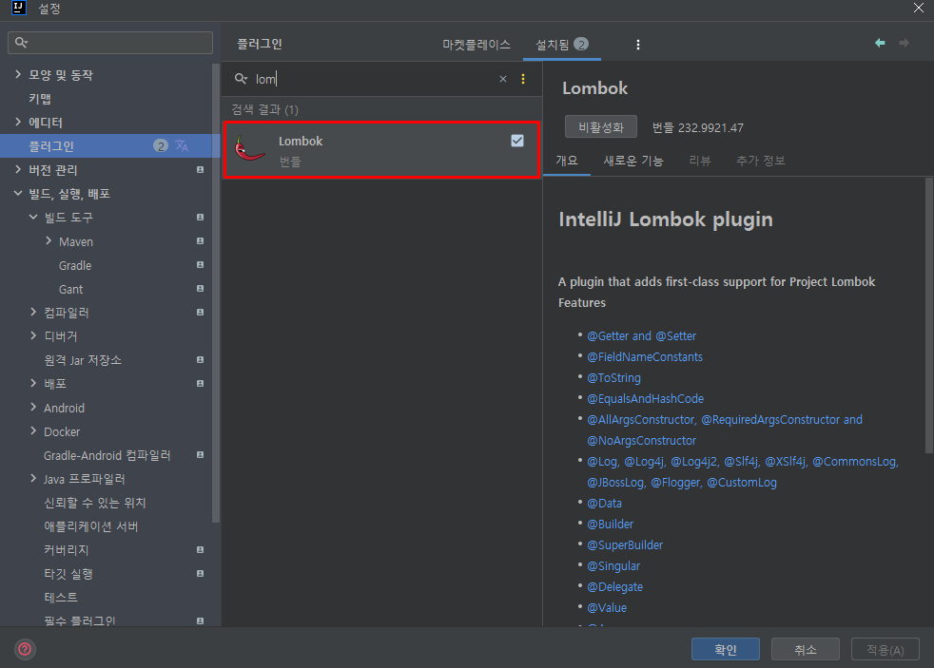Click the project-level icon beside 커버리지

click(x=200, y=549)
